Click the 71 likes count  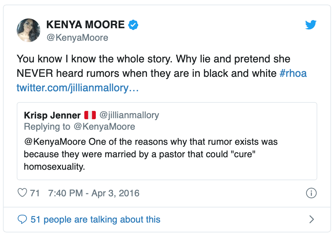(35, 193)
